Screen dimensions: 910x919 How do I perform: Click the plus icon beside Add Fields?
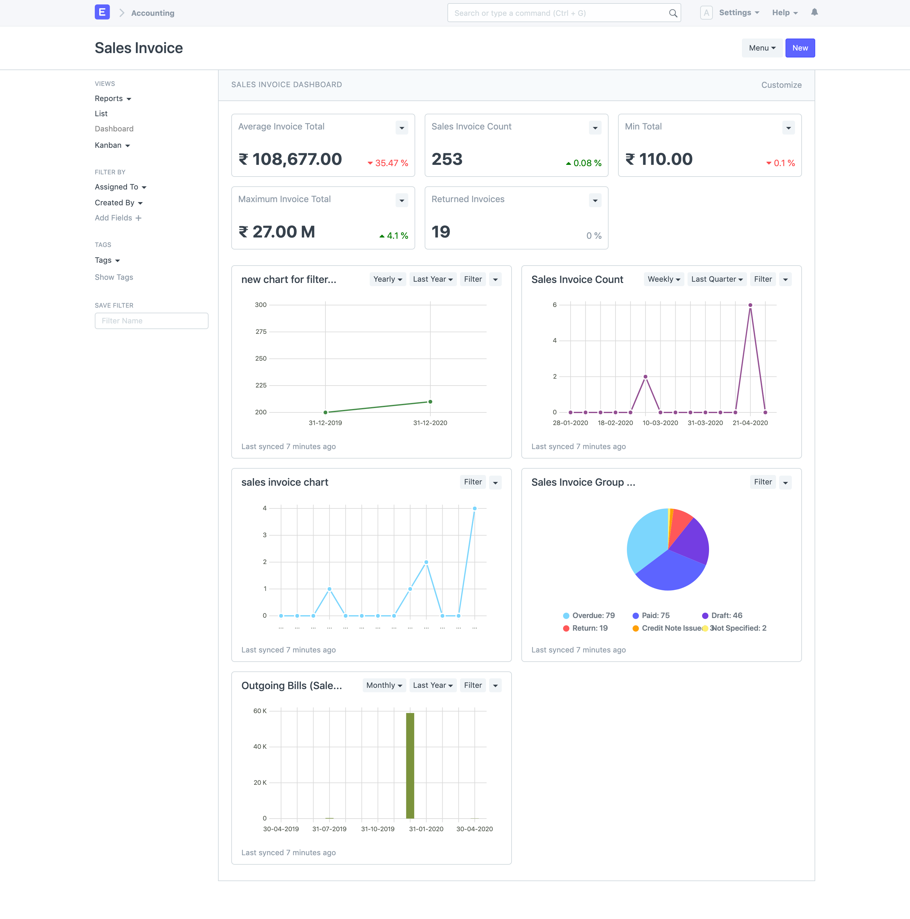click(x=138, y=218)
